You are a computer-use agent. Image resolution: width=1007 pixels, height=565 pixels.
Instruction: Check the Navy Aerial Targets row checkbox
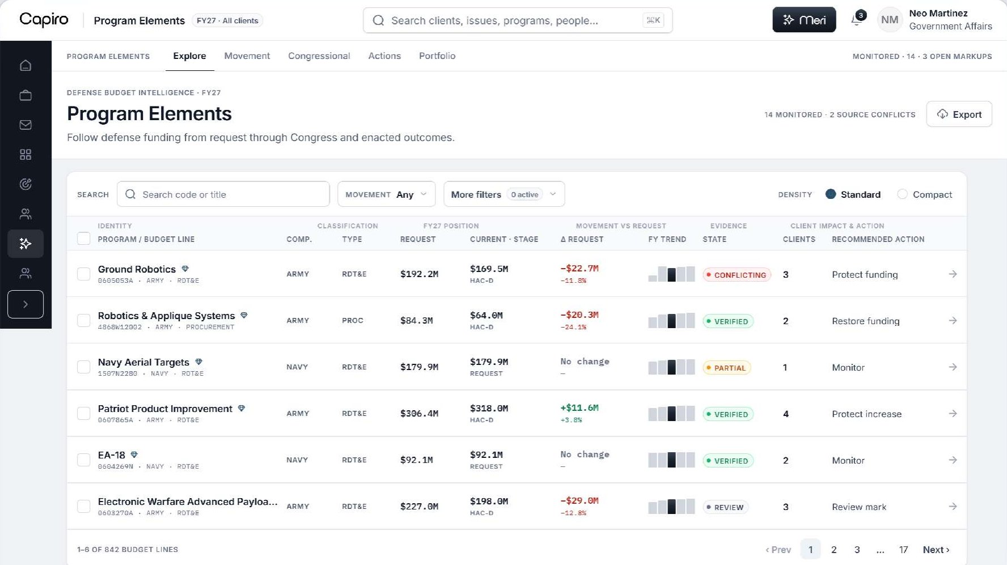84,367
